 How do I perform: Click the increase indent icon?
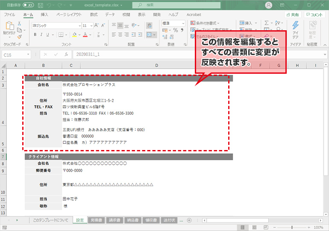coord(140,35)
